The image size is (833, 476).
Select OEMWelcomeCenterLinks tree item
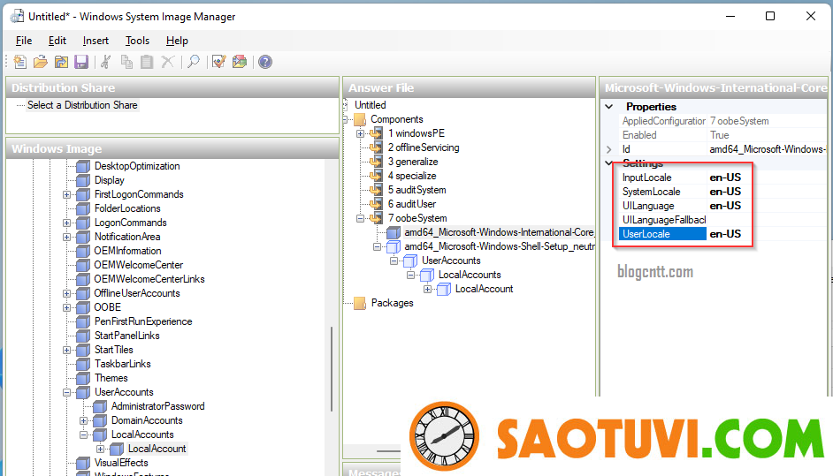(x=149, y=279)
